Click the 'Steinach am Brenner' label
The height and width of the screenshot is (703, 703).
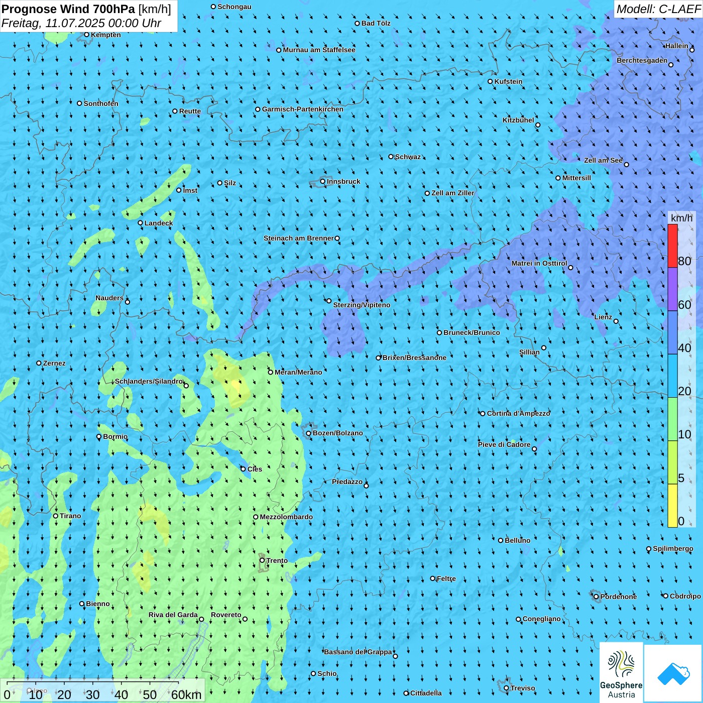[x=299, y=238]
